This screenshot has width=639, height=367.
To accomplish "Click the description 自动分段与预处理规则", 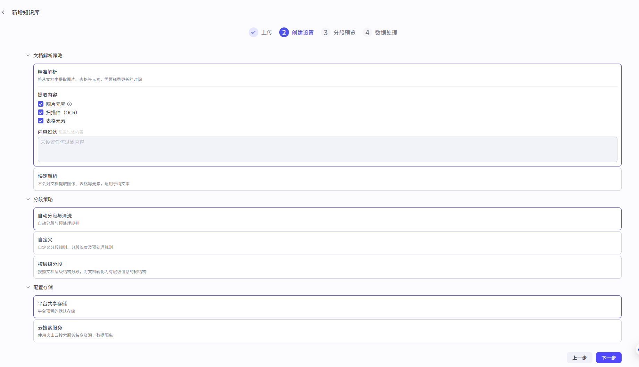I will [x=59, y=223].
